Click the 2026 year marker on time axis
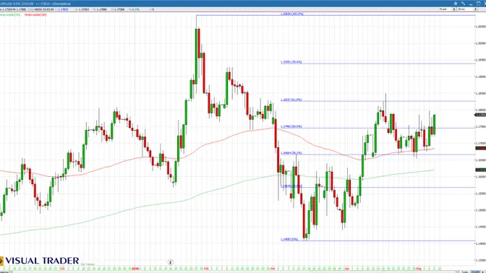The width and height of the screenshot is (486, 273). 135,269
